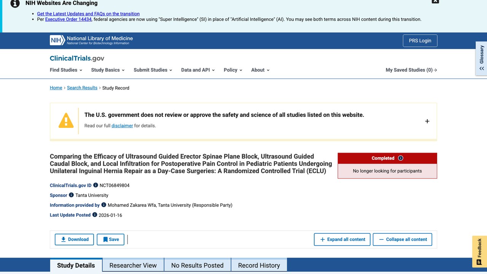
Task: Switch to the Study Details tab
Action: coord(76,265)
